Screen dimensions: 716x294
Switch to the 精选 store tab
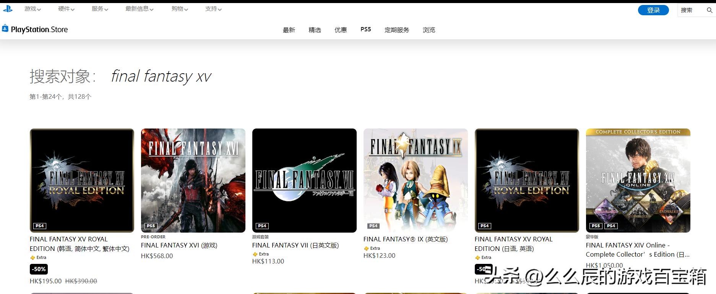coord(315,30)
